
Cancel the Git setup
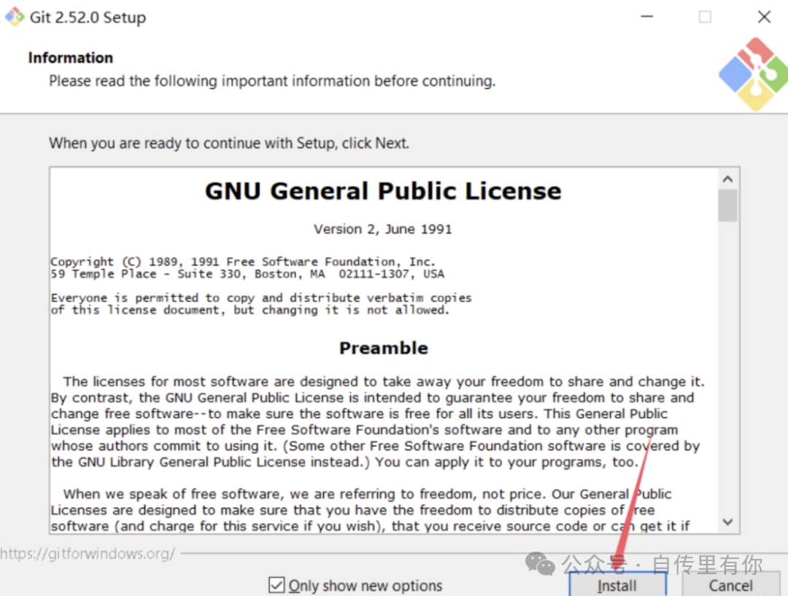point(730,585)
